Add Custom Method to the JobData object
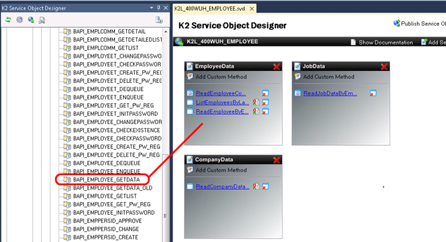Image resolution: width=446 pixels, height=242 pixels. pyautogui.click(x=328, y=77)
